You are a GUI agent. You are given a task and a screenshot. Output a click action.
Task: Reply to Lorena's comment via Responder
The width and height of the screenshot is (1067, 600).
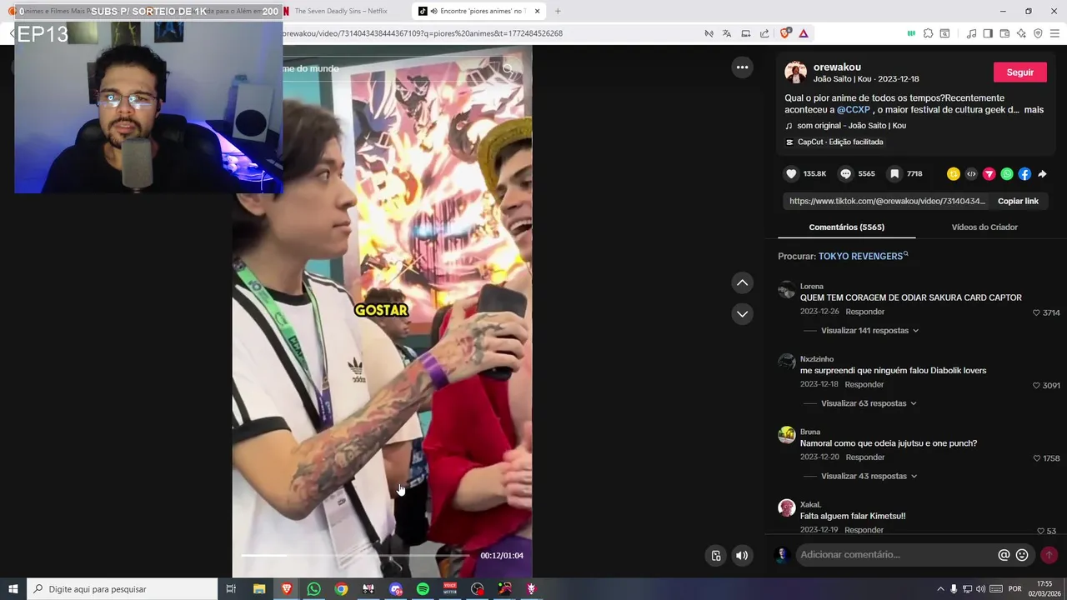coord(864,312)
